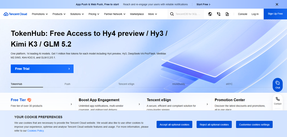The image size is (287, 137).
Task: Open the documentation page icon
Action: coord(227,14)
